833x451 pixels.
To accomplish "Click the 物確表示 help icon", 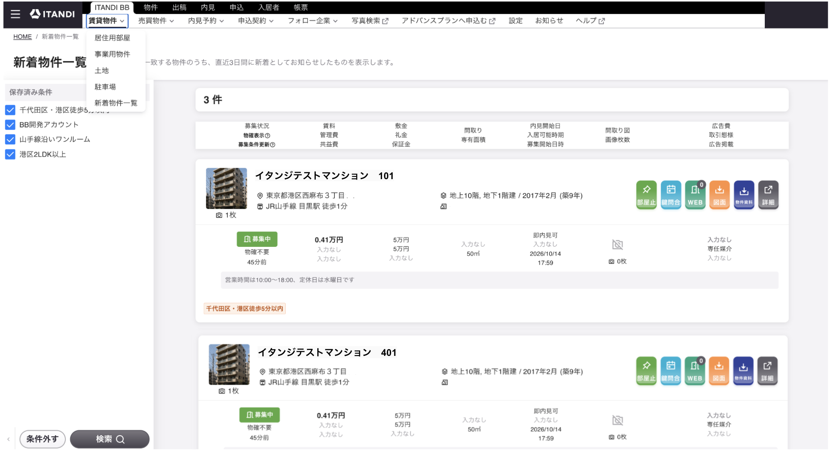I will tap(268, 136).
